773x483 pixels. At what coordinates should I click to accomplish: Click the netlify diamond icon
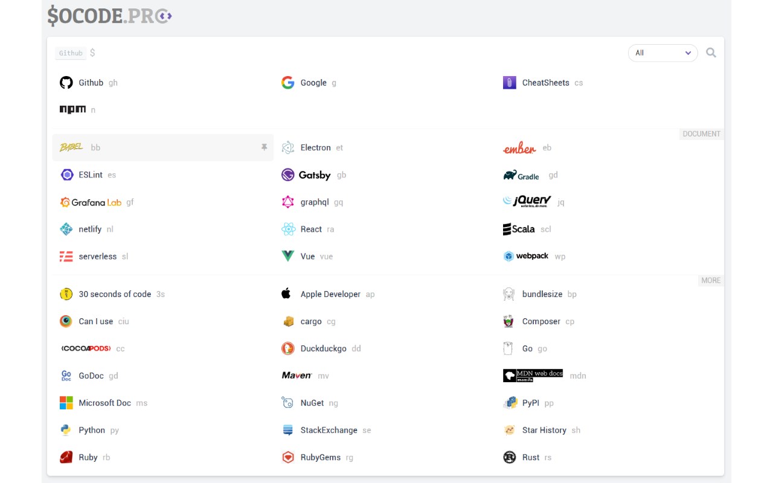click(x=66, y=229)
